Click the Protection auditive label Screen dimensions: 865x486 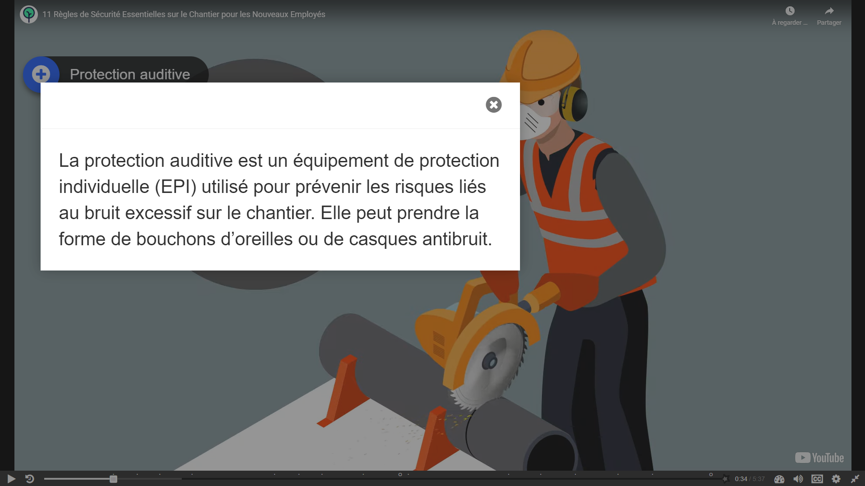coord(130,74)
